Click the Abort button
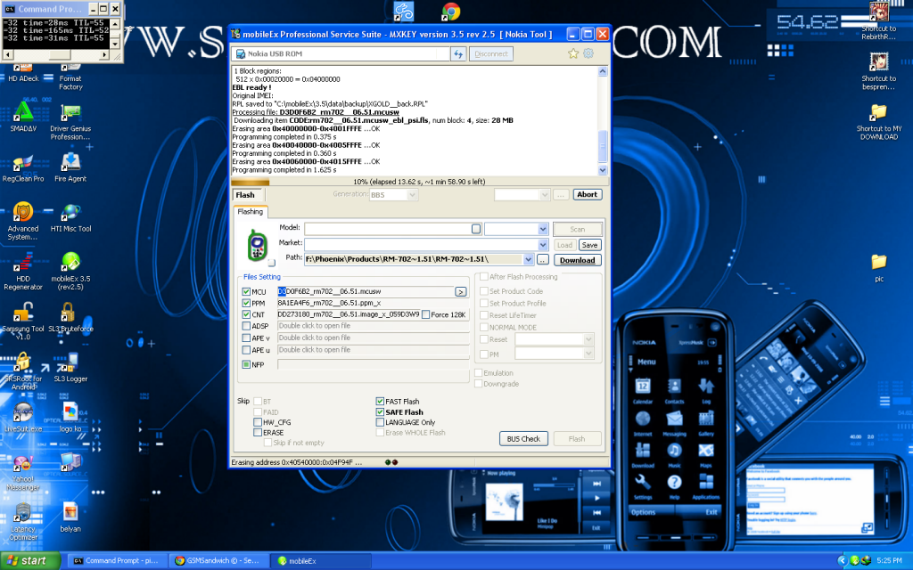This screenshot has height=570, width=913. coord(588,195)
